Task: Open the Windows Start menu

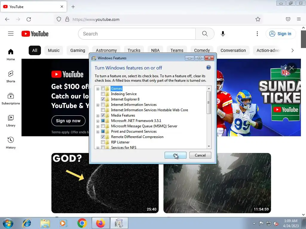Action: coord(8,223)
